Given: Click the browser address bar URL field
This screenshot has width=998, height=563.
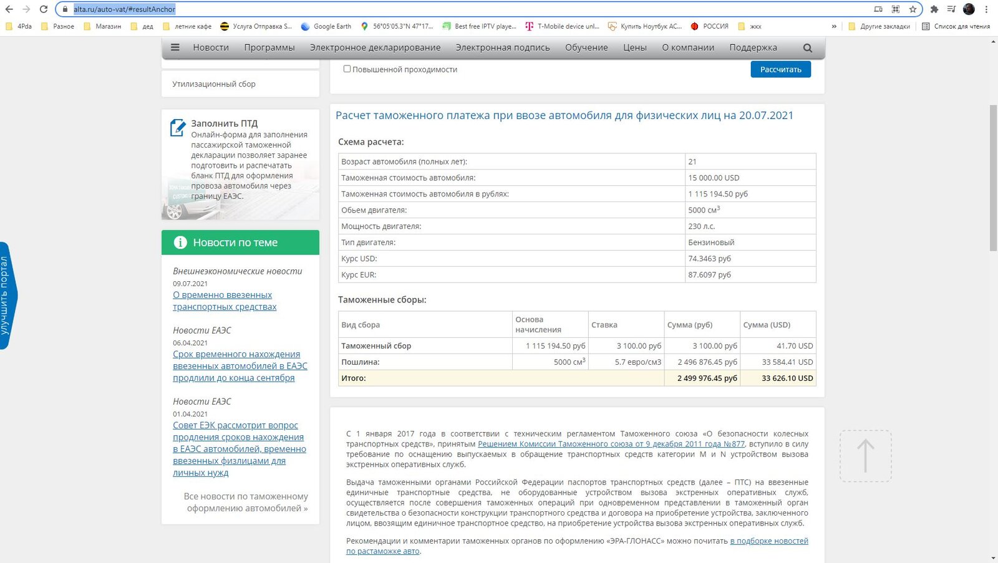Looking at the screenshot, I should (437, 9).
